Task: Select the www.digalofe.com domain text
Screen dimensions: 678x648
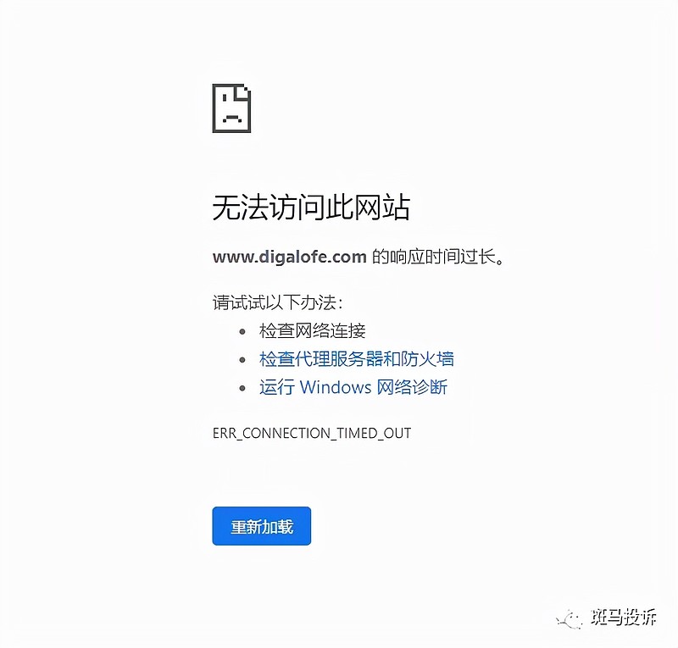Action: [289, 257]
